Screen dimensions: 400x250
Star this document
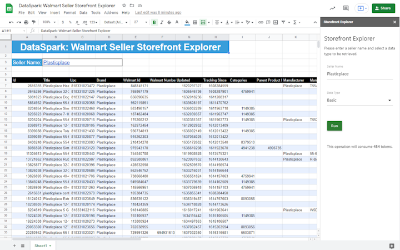(124, 6)
